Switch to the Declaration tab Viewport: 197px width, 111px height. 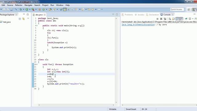(x=153, y=15)
